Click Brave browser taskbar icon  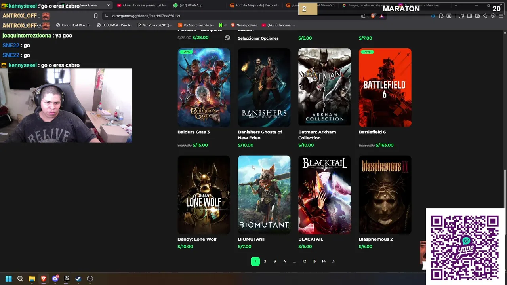44,279
